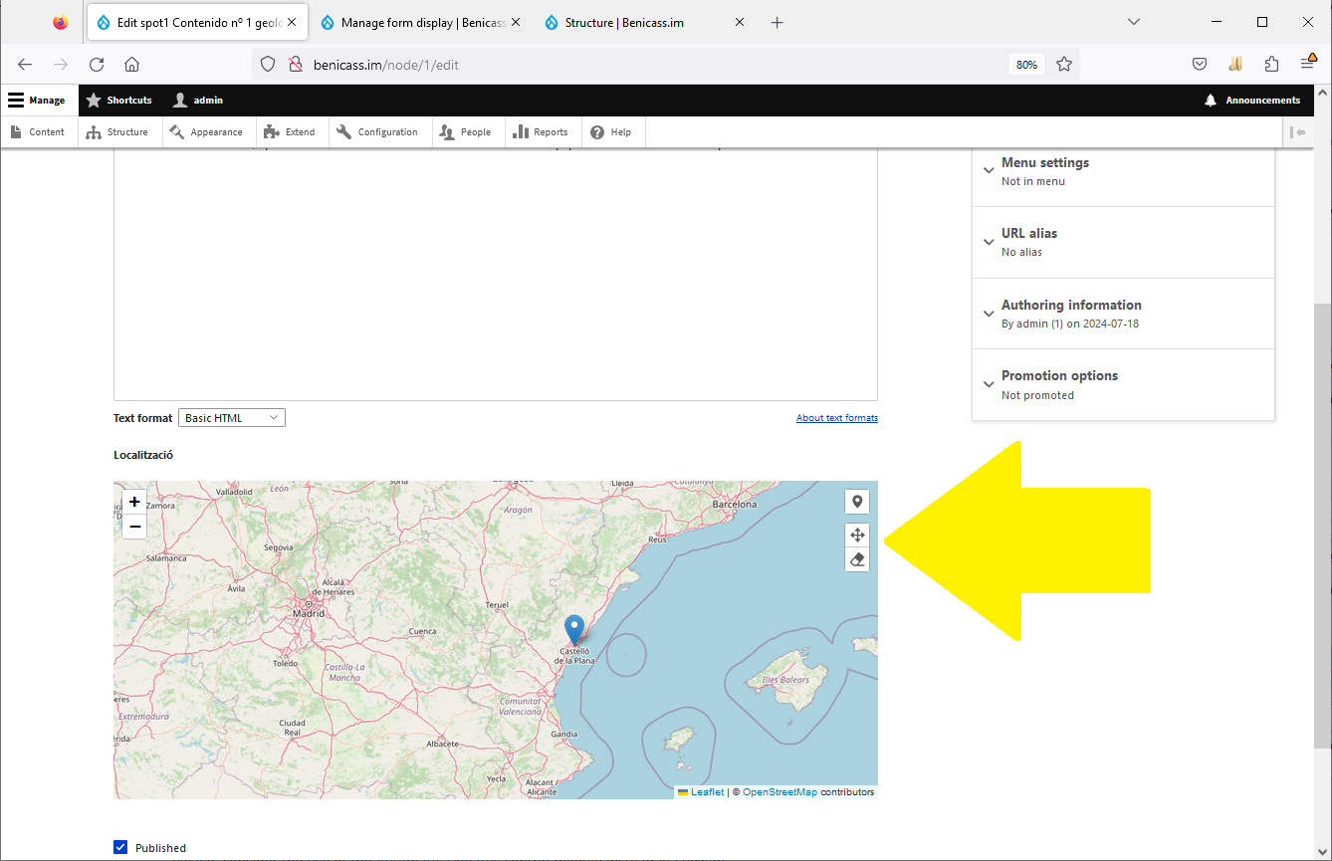Toggle the Manage toolbar hamburger
Screen dimensions: 1332x861
[x=37, y=101]
